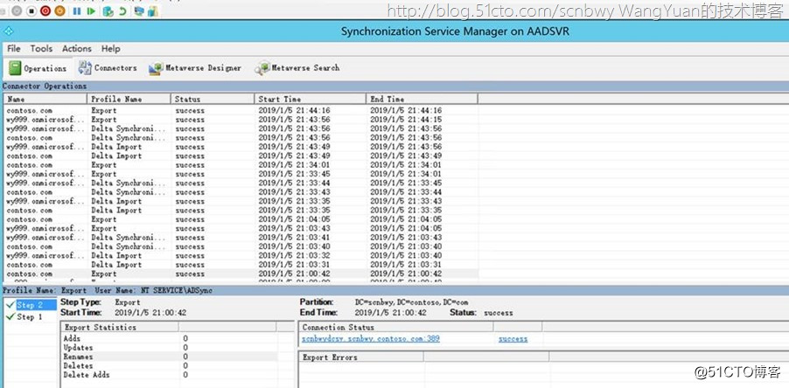Click the Enhanced Session monitor icon
Image resolution: width=789 pixels, height=388 pixels.
coord(139,11)
